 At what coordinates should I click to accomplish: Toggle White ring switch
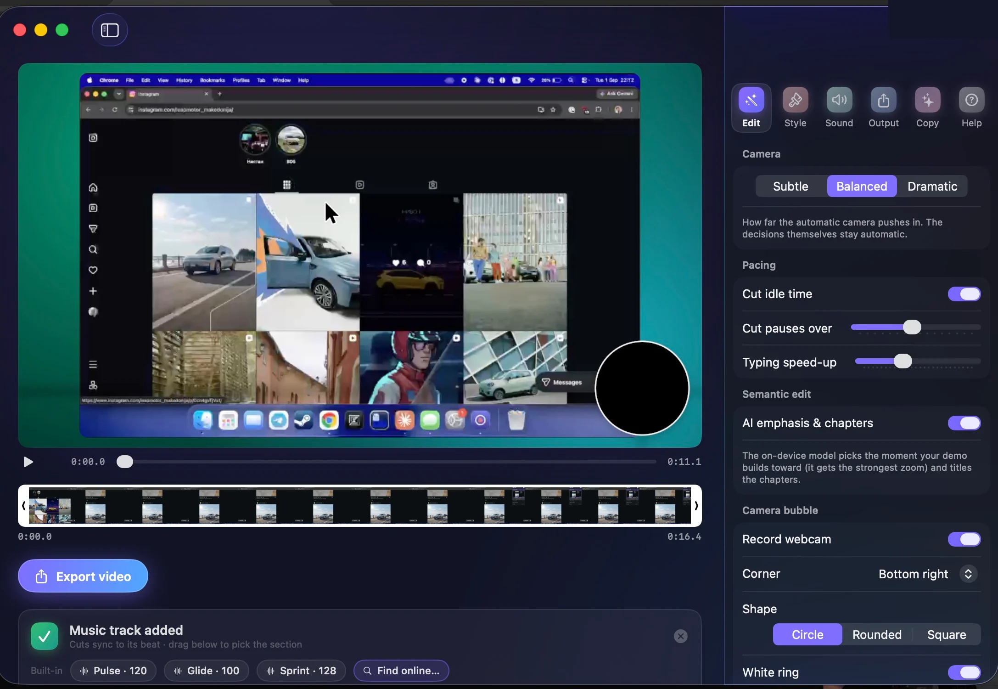click(964, 672)
